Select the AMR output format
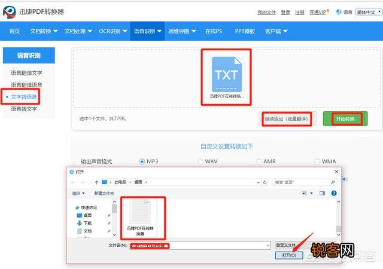The image size is (383, 269). 259,161
